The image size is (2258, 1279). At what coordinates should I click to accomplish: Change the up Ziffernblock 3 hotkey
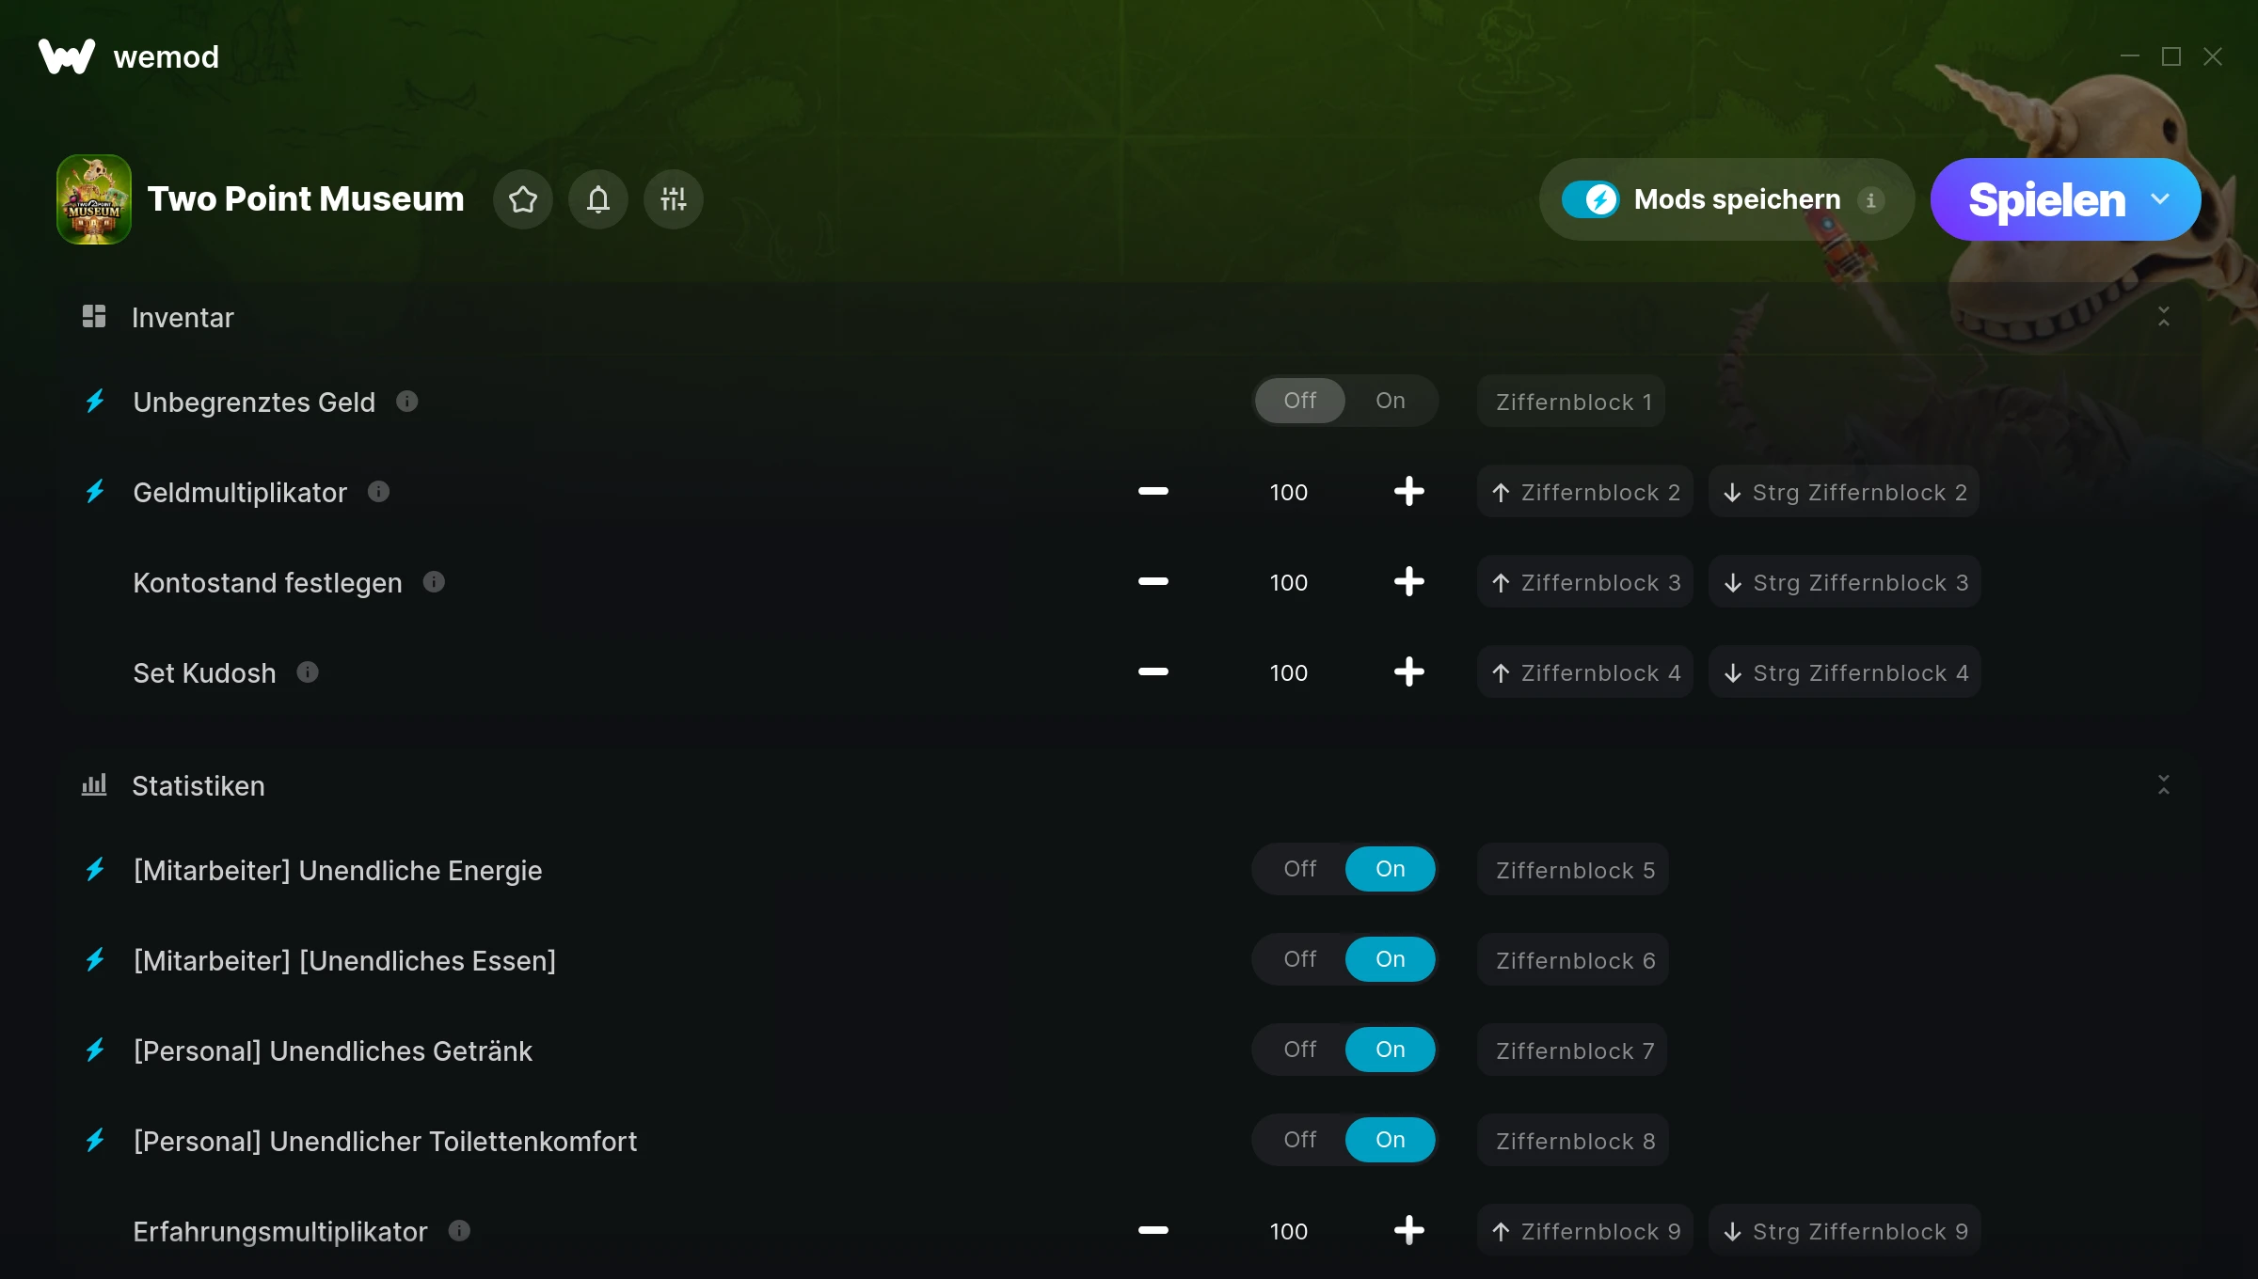pos(1585,582)
